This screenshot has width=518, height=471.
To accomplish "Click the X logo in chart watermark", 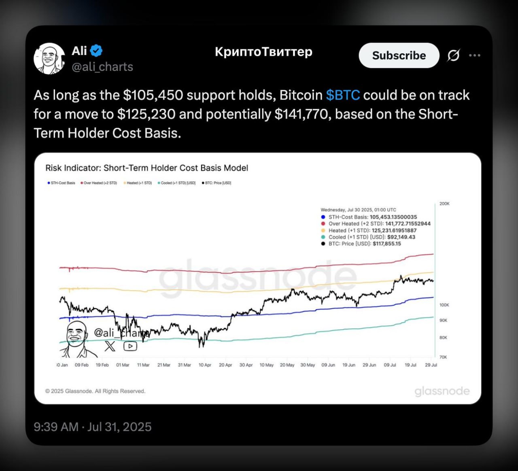I will (110, 346).
